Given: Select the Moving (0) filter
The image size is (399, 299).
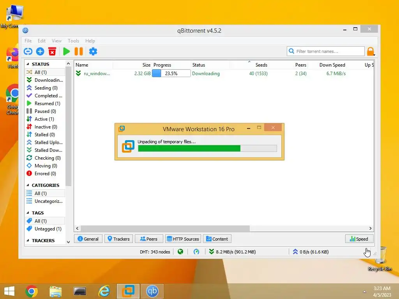Looking at the screenshot, I should [x=45, y=166].
